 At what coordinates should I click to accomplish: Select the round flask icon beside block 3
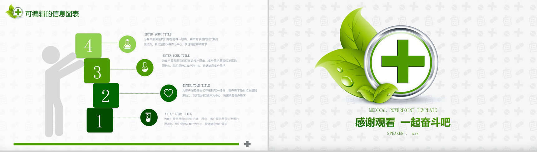pyautogui.click(x=145, y=67)
